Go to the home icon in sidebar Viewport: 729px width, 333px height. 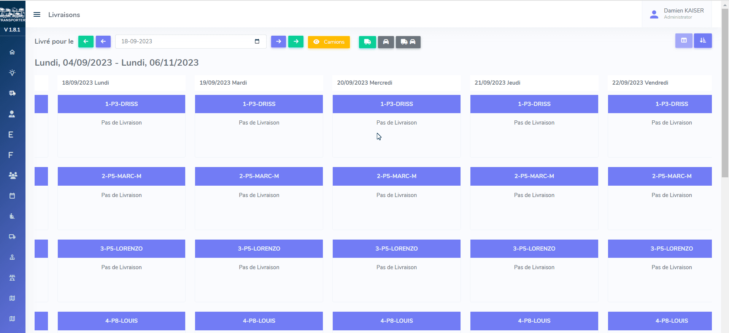[12, 52]
